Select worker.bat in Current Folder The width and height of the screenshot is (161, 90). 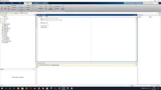click(x=6, y=42)
